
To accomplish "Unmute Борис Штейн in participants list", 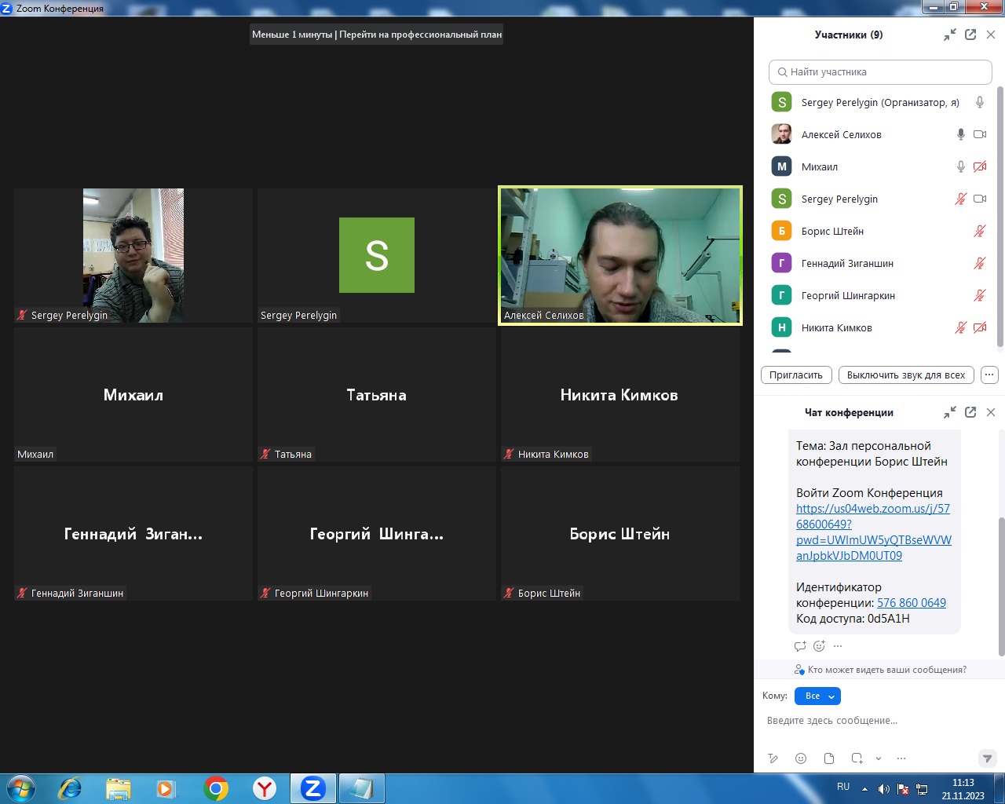I will (x=980, y=231).
